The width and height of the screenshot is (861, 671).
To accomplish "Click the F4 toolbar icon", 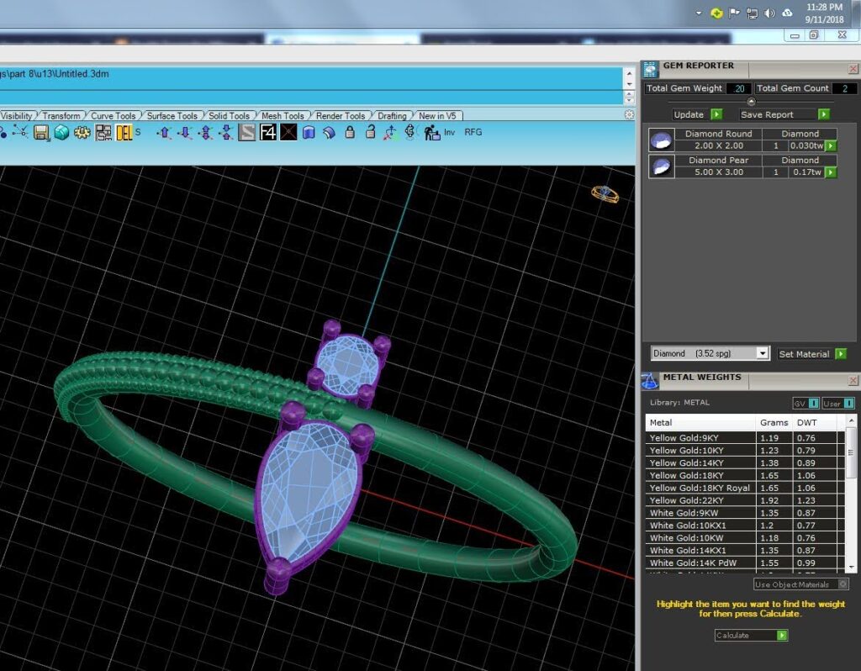I will 268,132.
